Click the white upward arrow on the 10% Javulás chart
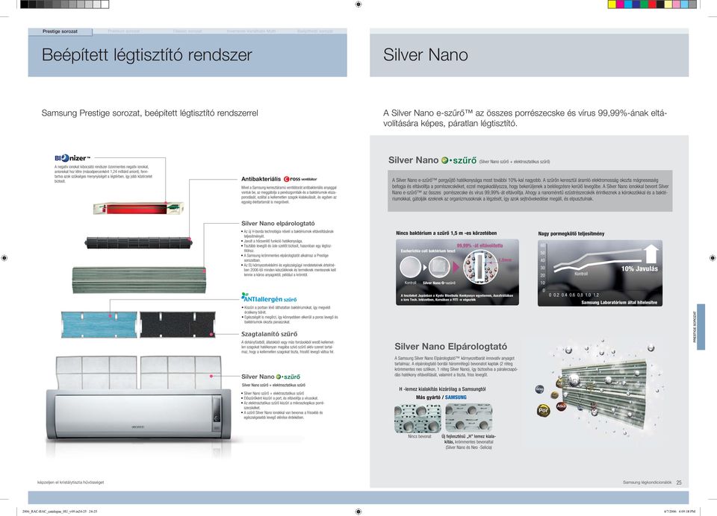 pos(652,254)
